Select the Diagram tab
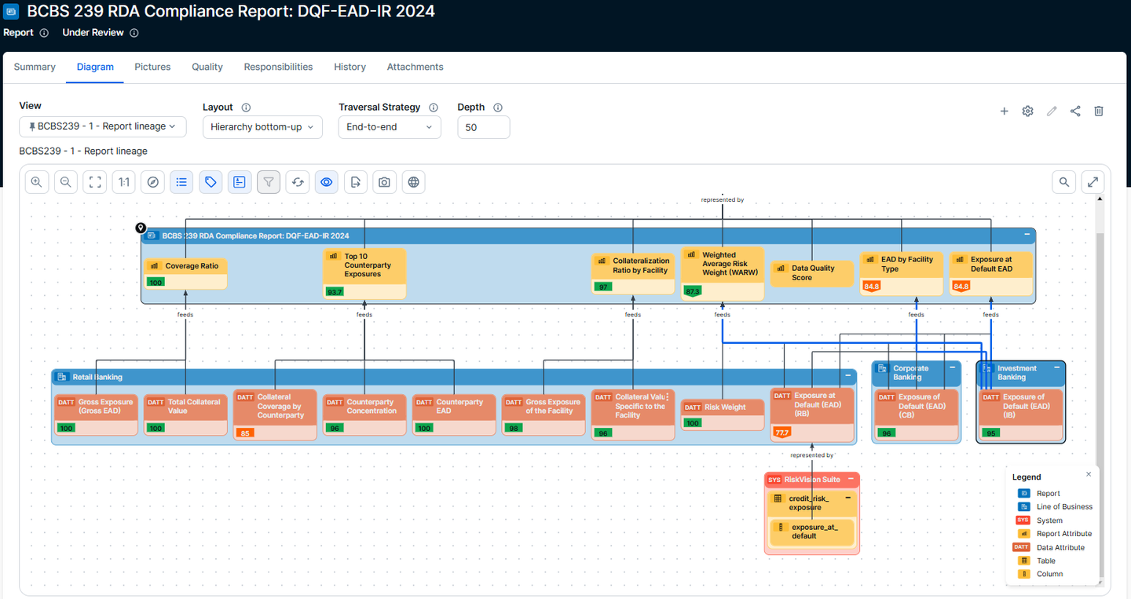 pyautogui.click(x=95, y=67)
